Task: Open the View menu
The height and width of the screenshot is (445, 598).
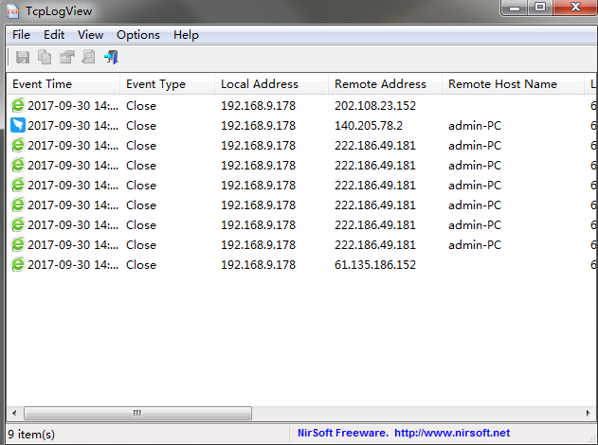Action: [x=90, y=35]
